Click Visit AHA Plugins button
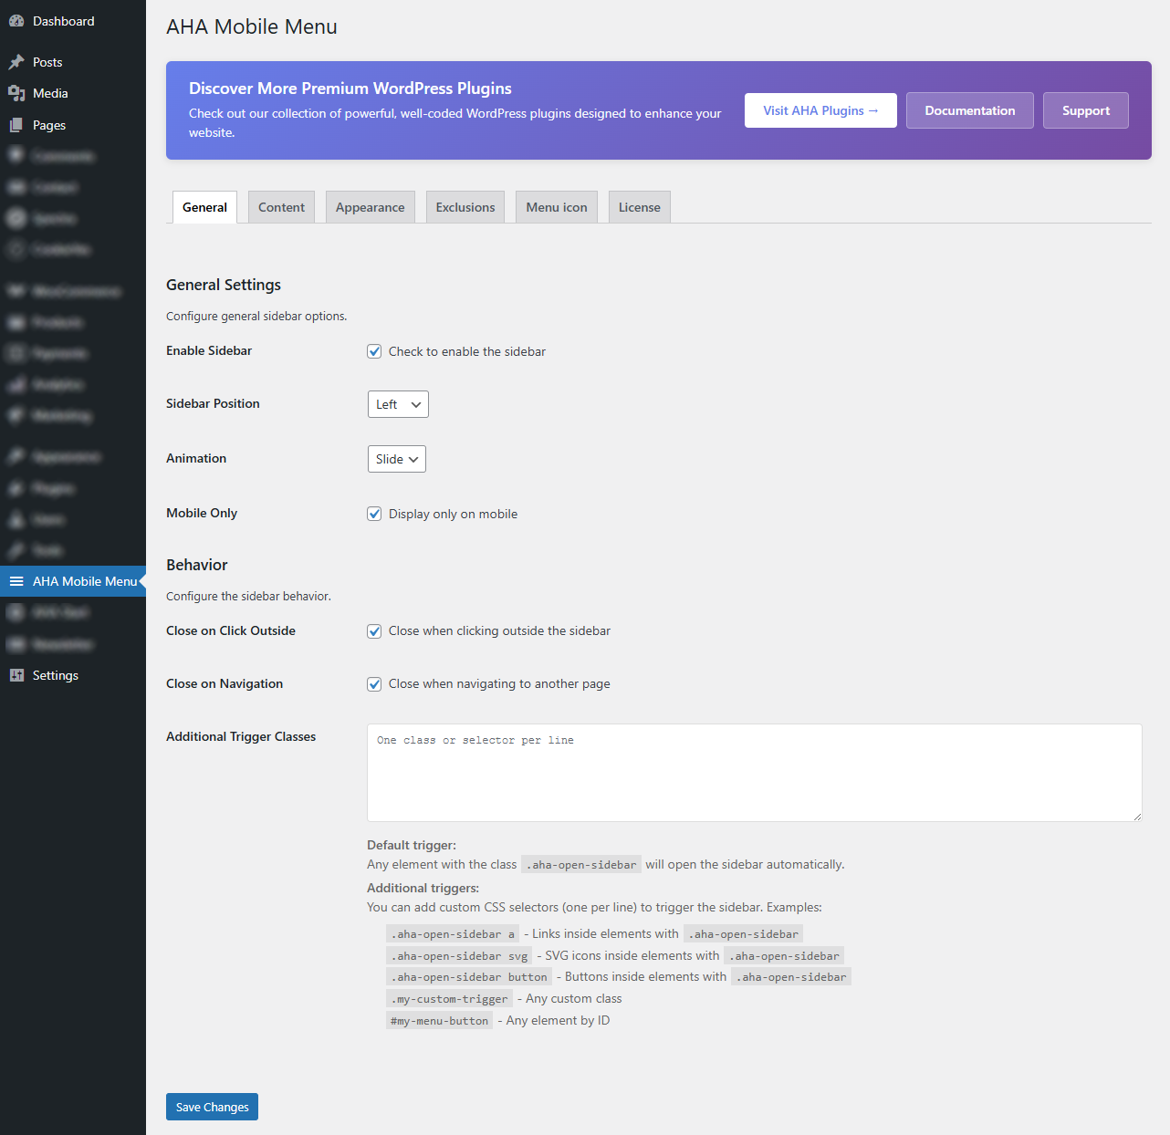The image size is (1170, 1135). [820, 110]
